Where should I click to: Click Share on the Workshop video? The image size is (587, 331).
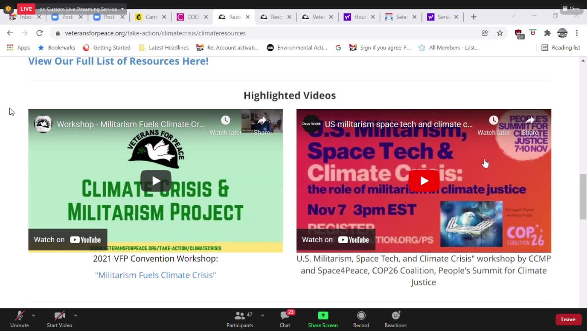(262, 125)
